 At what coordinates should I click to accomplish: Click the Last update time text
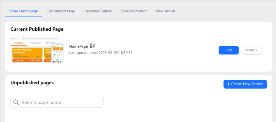click(x=101, y=53)
